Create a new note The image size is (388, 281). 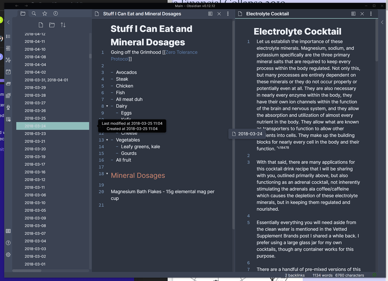41,25
